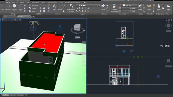
Task: Select the Texto annotation tool
Action: pos(54,7)
